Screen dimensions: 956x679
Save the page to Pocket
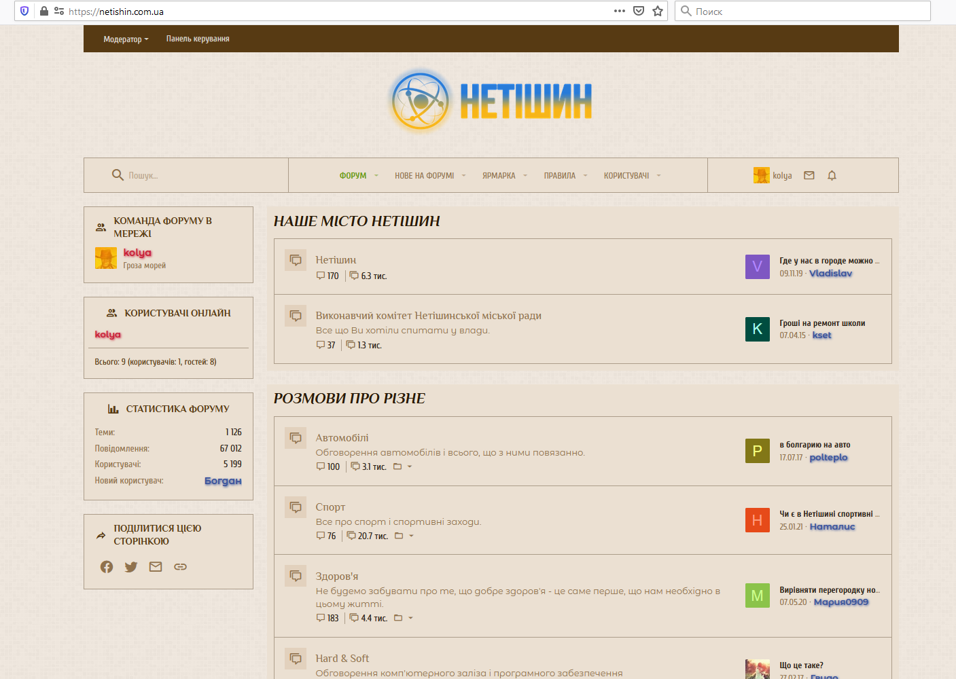tap(639, 11)
